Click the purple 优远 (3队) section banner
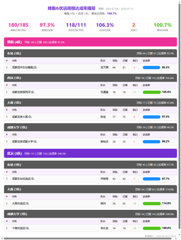The width and height of the screenshot is (181, 240). 90,153
